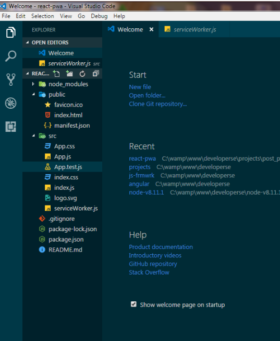Click the Refresh Explorer icon
Screen dimensions: 280x341
coord(82,74)
